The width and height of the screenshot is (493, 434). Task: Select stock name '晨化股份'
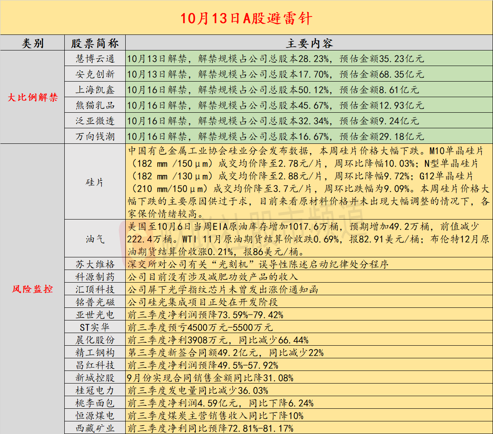point(95,340)
